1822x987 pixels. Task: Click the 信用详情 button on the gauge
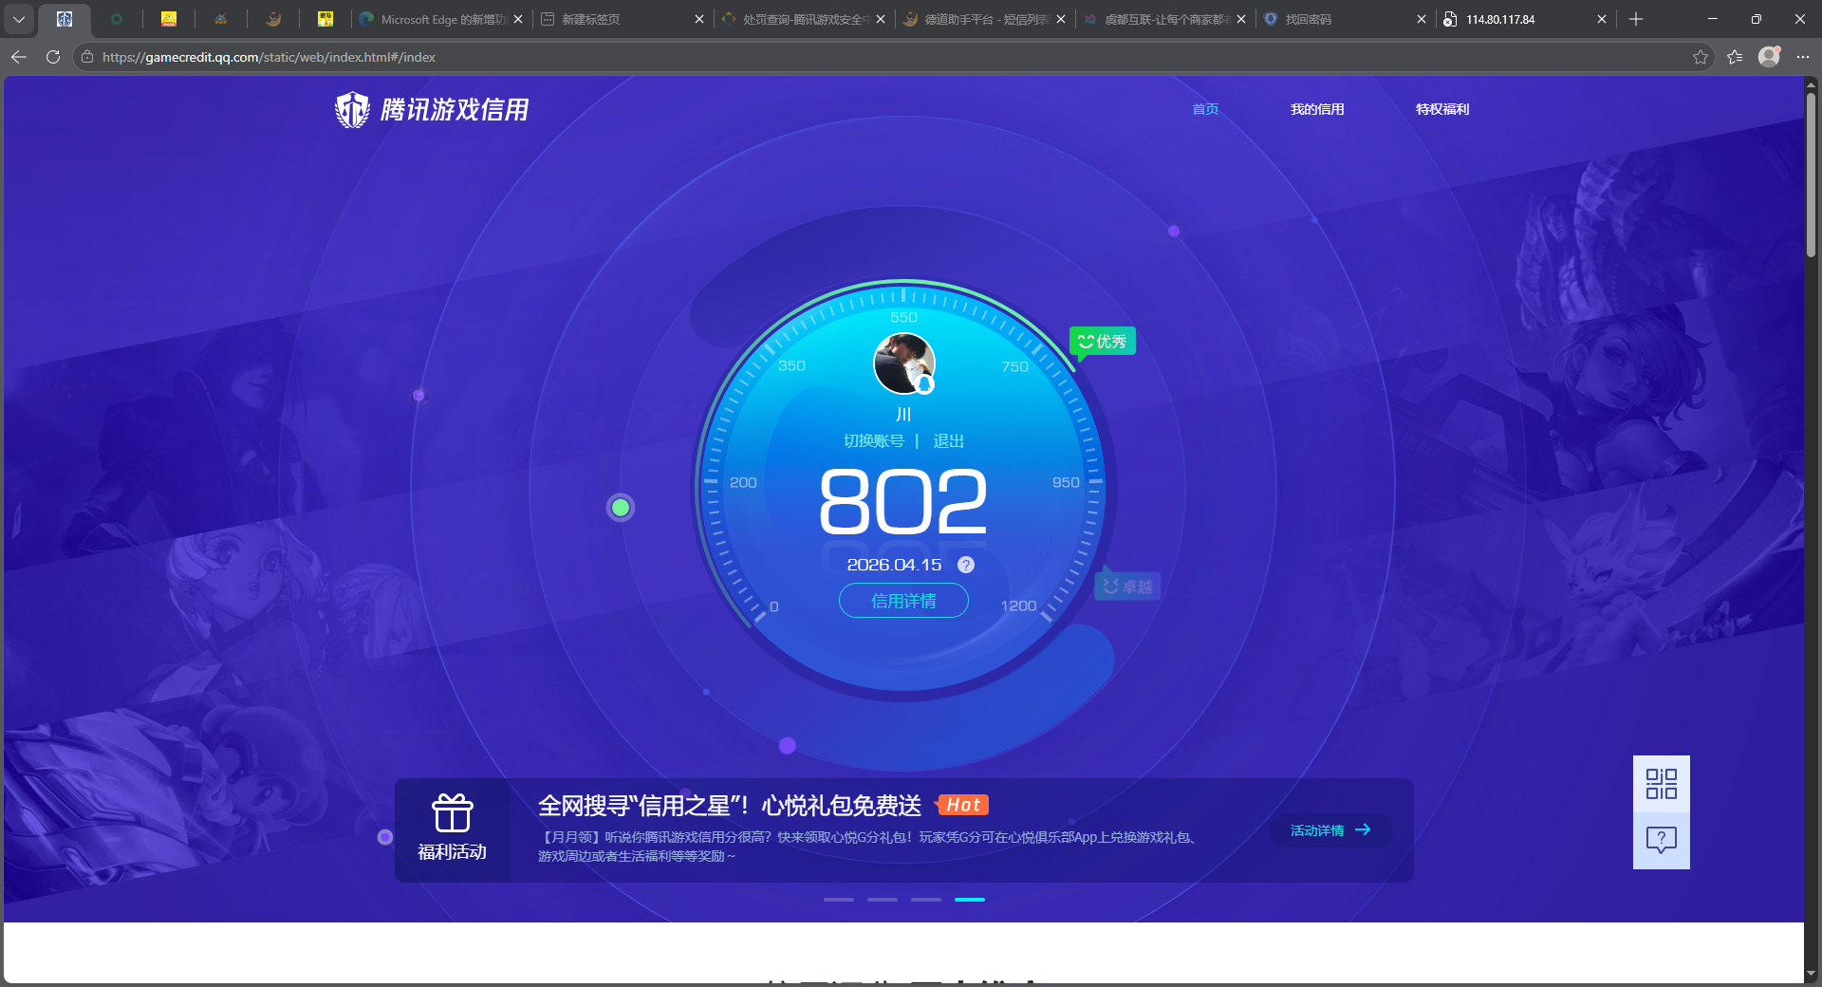(x=902, y=601)
